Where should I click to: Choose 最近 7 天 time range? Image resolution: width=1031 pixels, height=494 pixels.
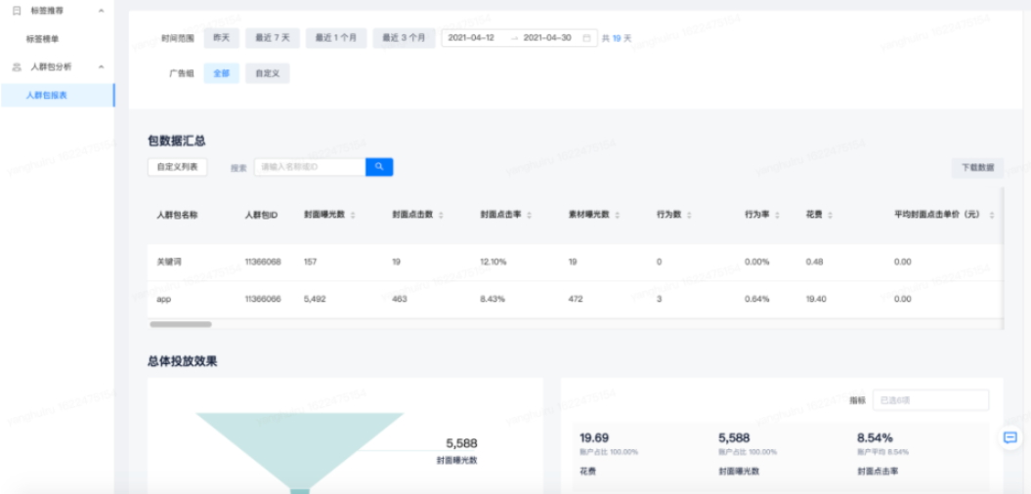pos(272,38)
